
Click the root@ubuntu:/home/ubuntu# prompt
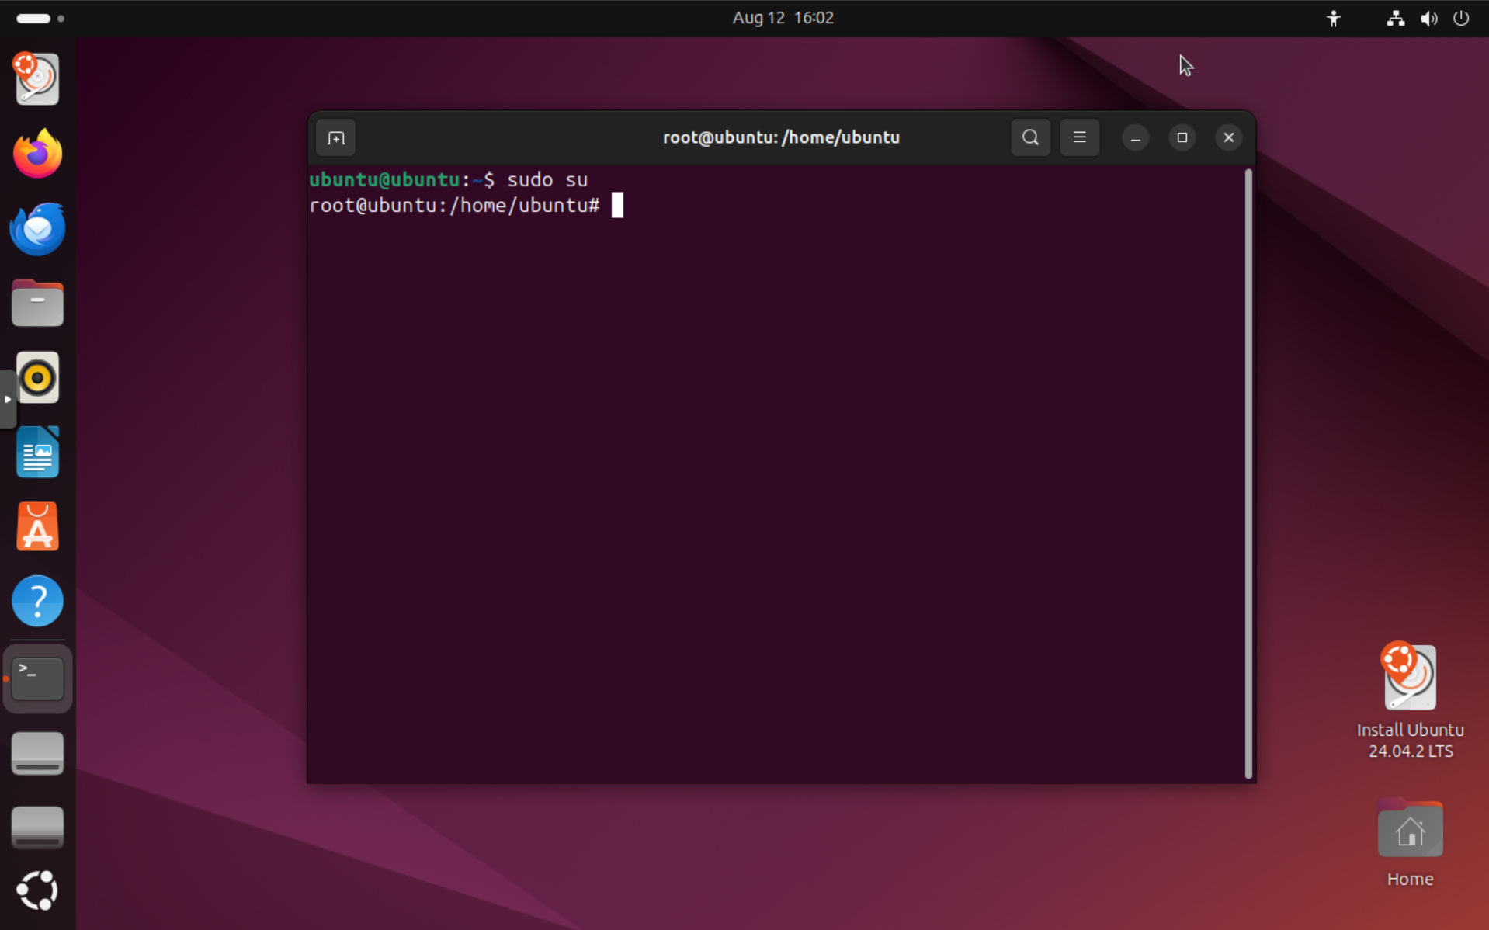[454, 206]
